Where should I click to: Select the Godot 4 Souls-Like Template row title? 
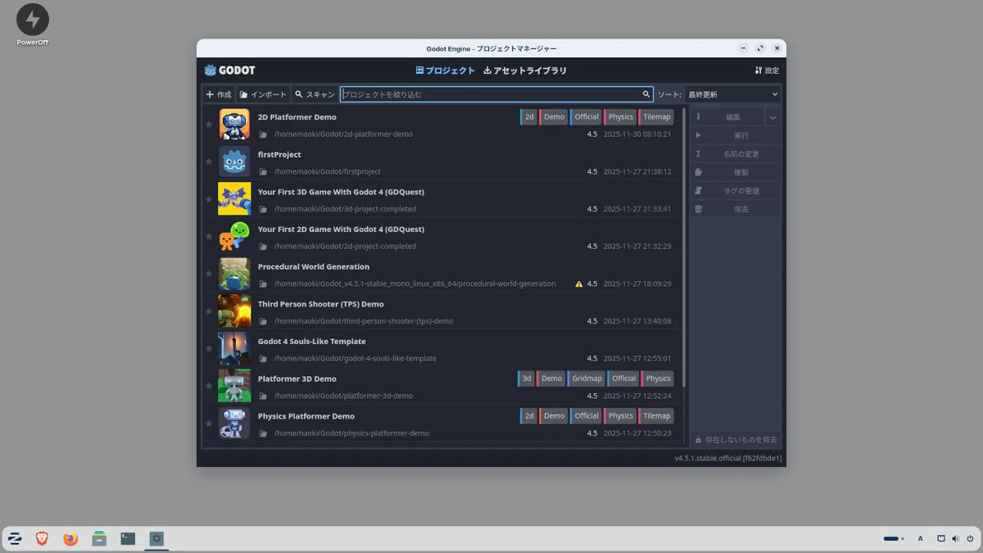tap(312, 342)
